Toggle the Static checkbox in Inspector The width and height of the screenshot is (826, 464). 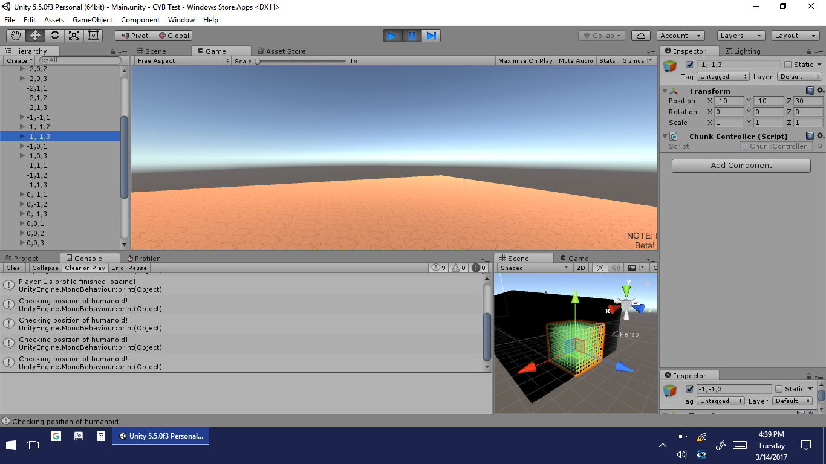(x=788, y=65)
